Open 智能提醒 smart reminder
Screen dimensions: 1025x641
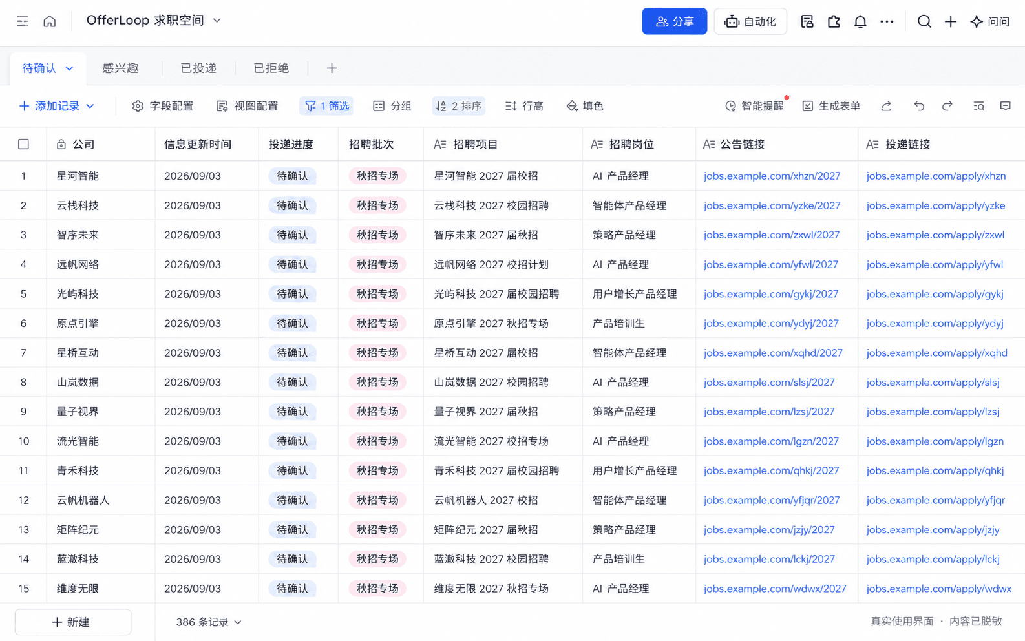point(754,106)
